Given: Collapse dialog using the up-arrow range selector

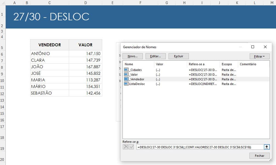Looking at the screenshot, I should 267,147.
